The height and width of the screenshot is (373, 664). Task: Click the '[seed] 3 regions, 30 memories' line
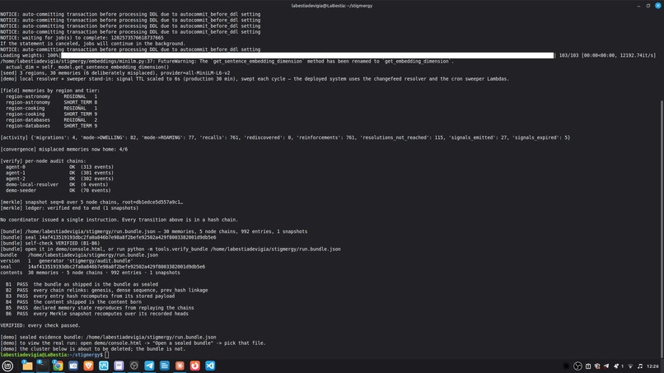[x=115, y=72]
